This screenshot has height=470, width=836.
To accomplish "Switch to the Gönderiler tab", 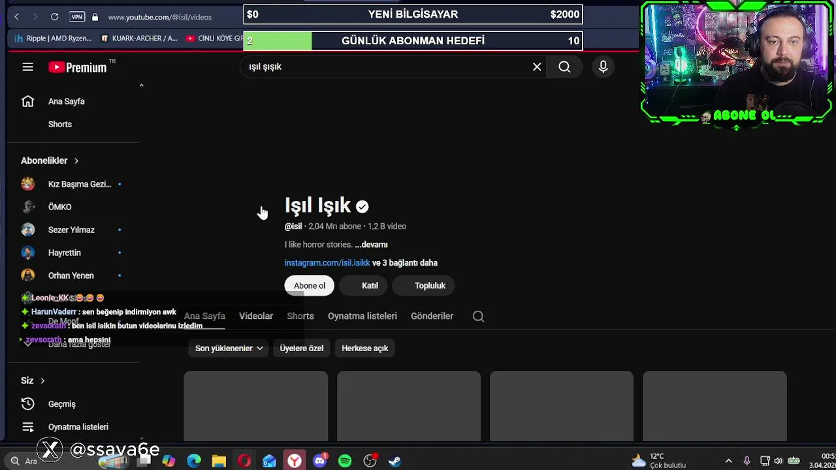I will click(432, 316).
